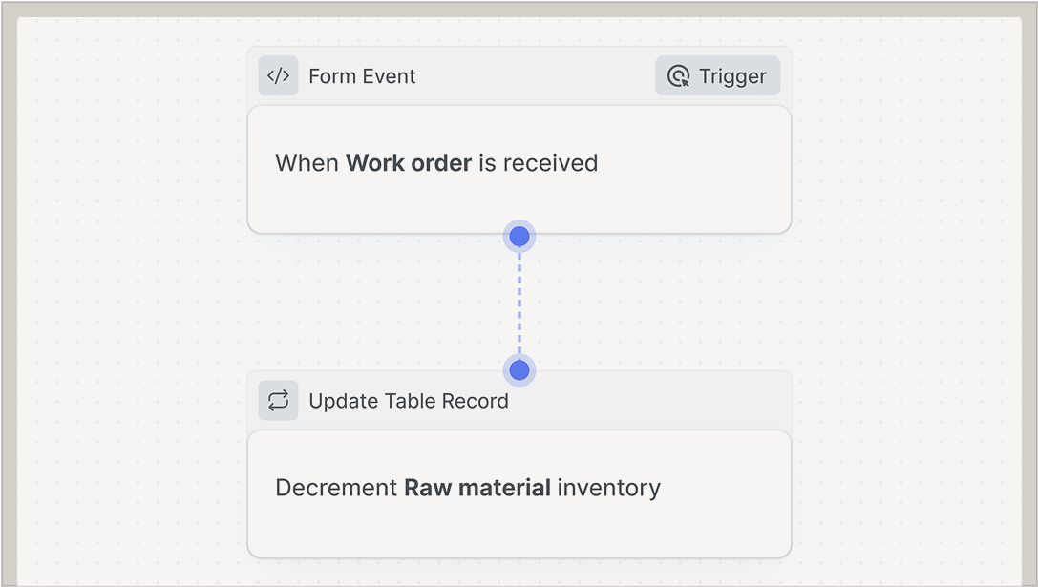Click the code brackets icon on Form Event
This screenshot has height=587, width=1038.
tap(278, 76)
